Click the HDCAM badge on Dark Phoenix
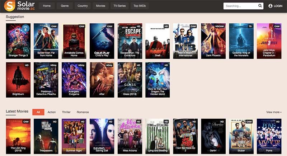Screen dimensions: 287x156 pyautogui.click(x=220, y=26)
